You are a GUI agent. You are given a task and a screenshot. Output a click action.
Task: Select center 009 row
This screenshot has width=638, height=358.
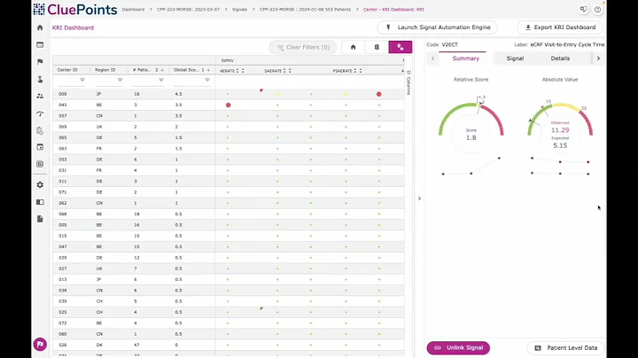(229, 94)
